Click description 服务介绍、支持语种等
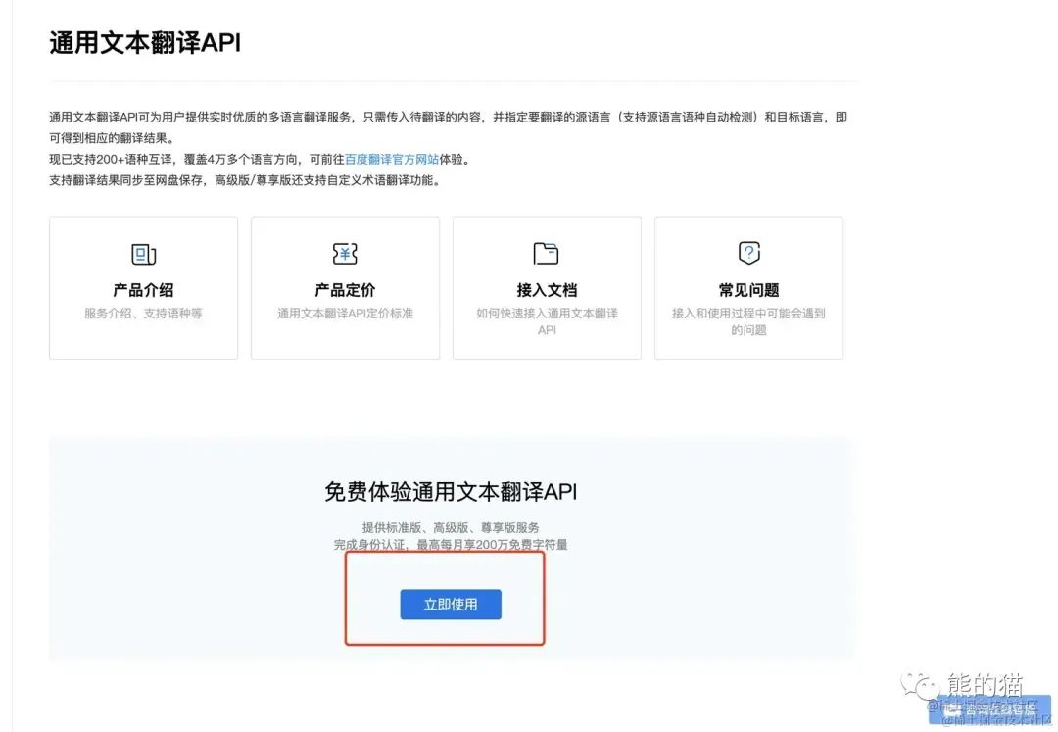1058x732 pixels. coord(143,313)
